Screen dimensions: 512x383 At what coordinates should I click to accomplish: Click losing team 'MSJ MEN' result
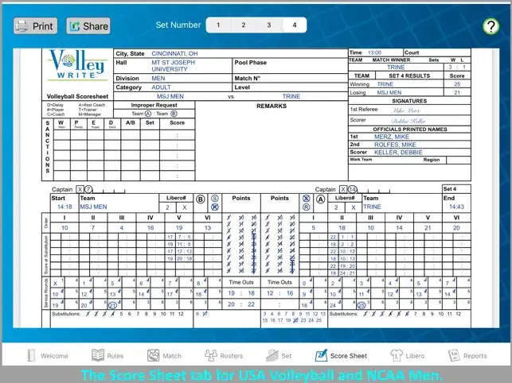pos(389,93)
